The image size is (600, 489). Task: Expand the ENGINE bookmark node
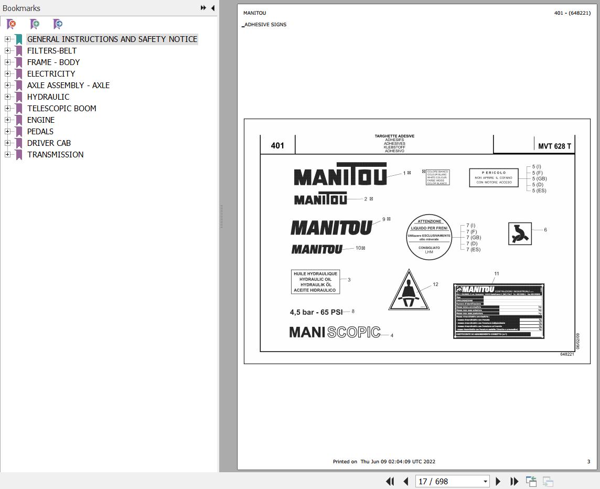[x=7, y=120]
